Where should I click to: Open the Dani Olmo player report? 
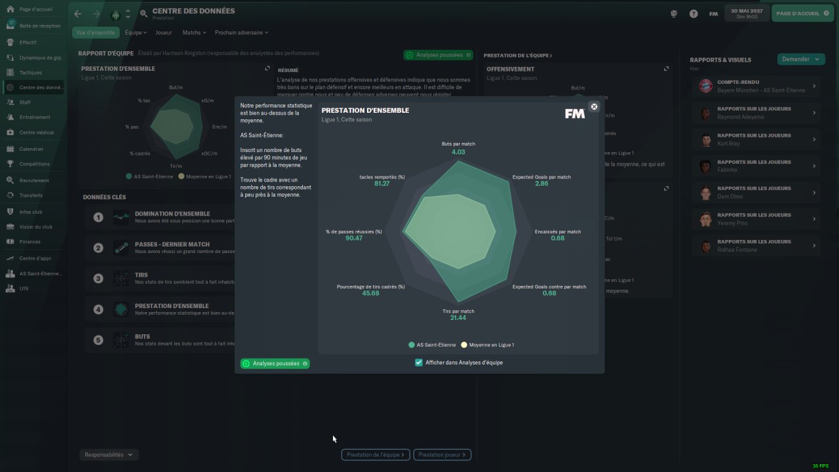pyautogui.click(x=757, y=192)
